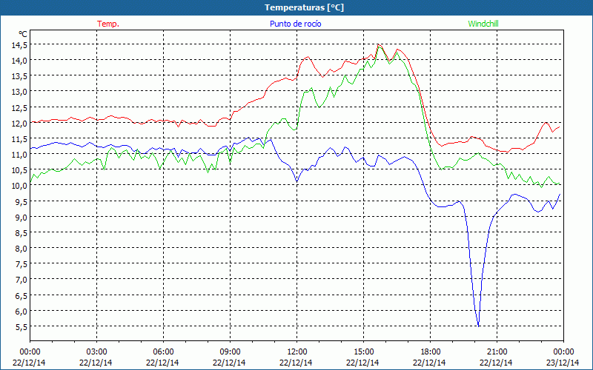The height and width of the screenshot is (370, 593).
Task: Click the red Temp. legend label
Action: [108, 24]
